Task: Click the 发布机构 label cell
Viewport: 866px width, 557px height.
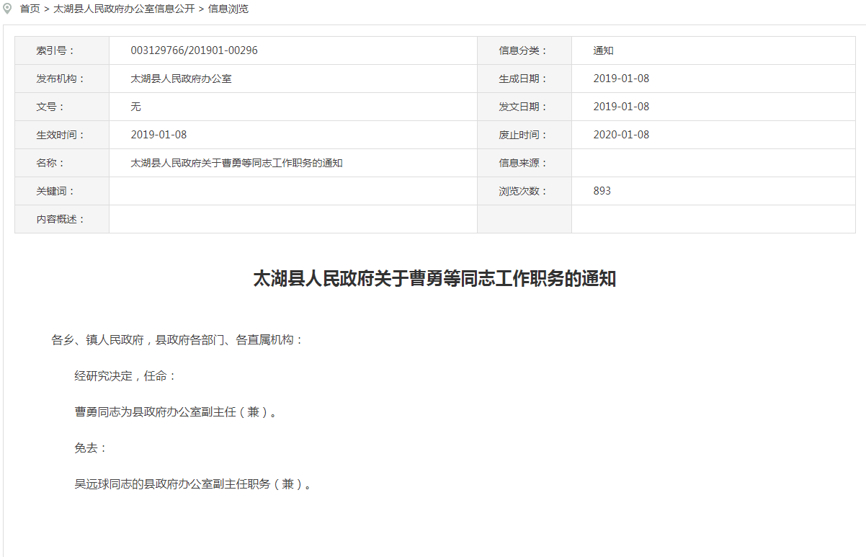Action: point(62,79)
